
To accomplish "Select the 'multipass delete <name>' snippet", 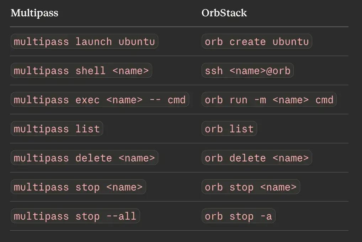I will pos(84,158).
